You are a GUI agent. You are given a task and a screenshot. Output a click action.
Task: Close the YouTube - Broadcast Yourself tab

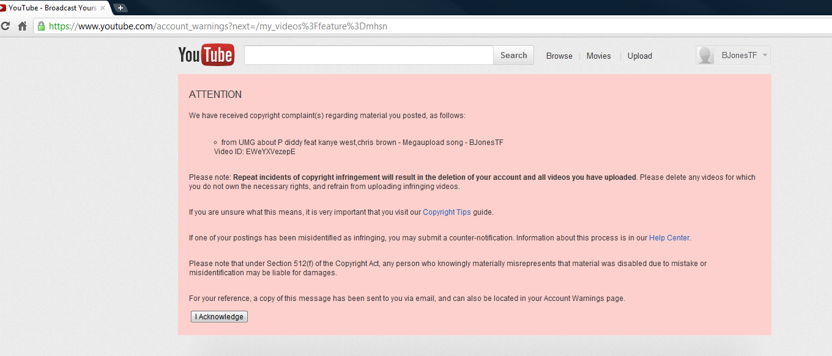tap(103, 8)
